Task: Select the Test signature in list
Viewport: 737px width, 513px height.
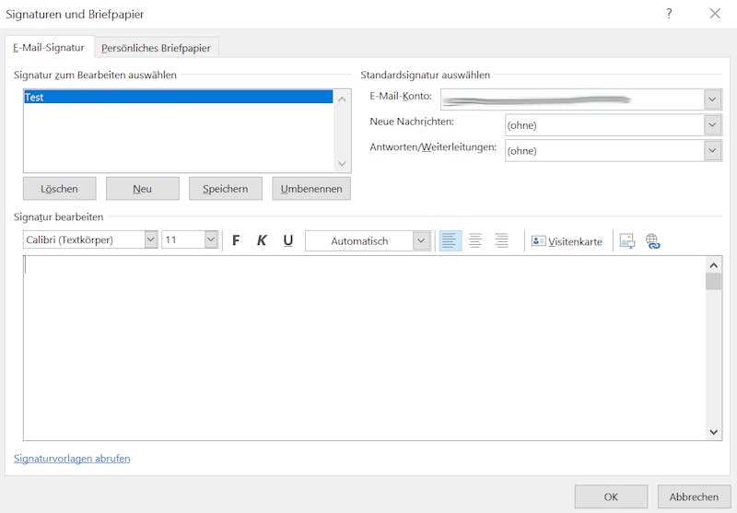Action: click(x=178, y=97)
